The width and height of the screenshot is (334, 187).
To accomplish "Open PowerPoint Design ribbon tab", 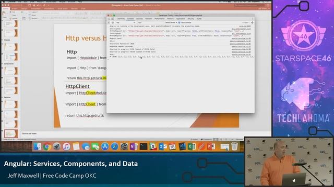I will tap(24, 9).
